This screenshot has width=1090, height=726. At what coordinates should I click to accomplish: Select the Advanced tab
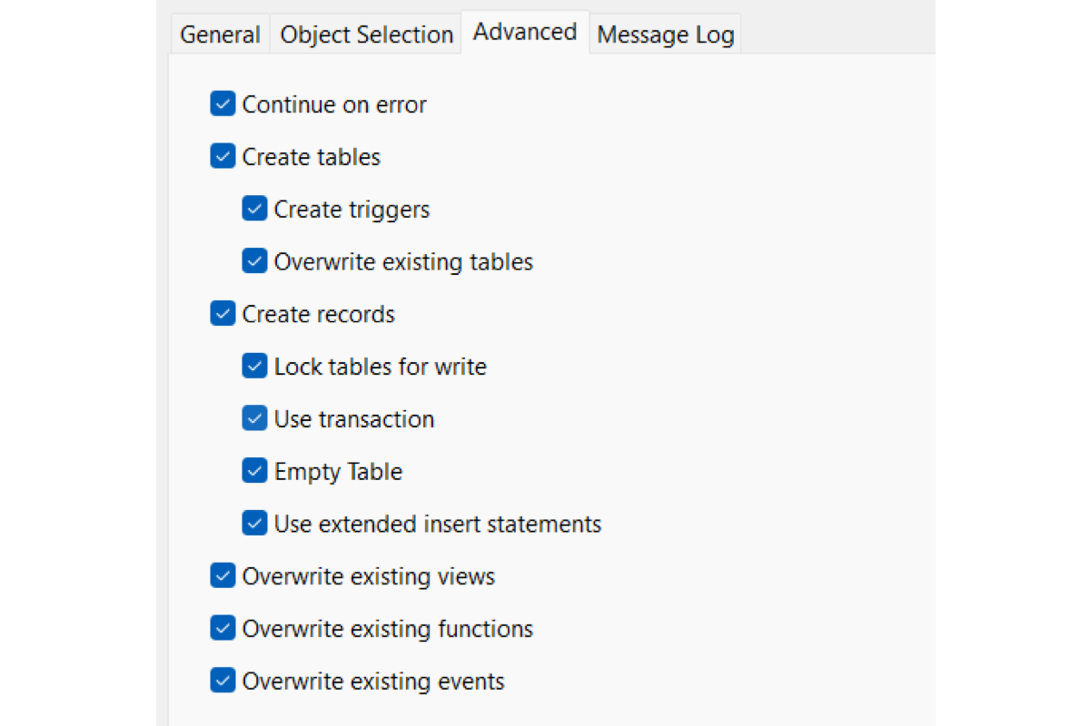(x=525, y=33)
